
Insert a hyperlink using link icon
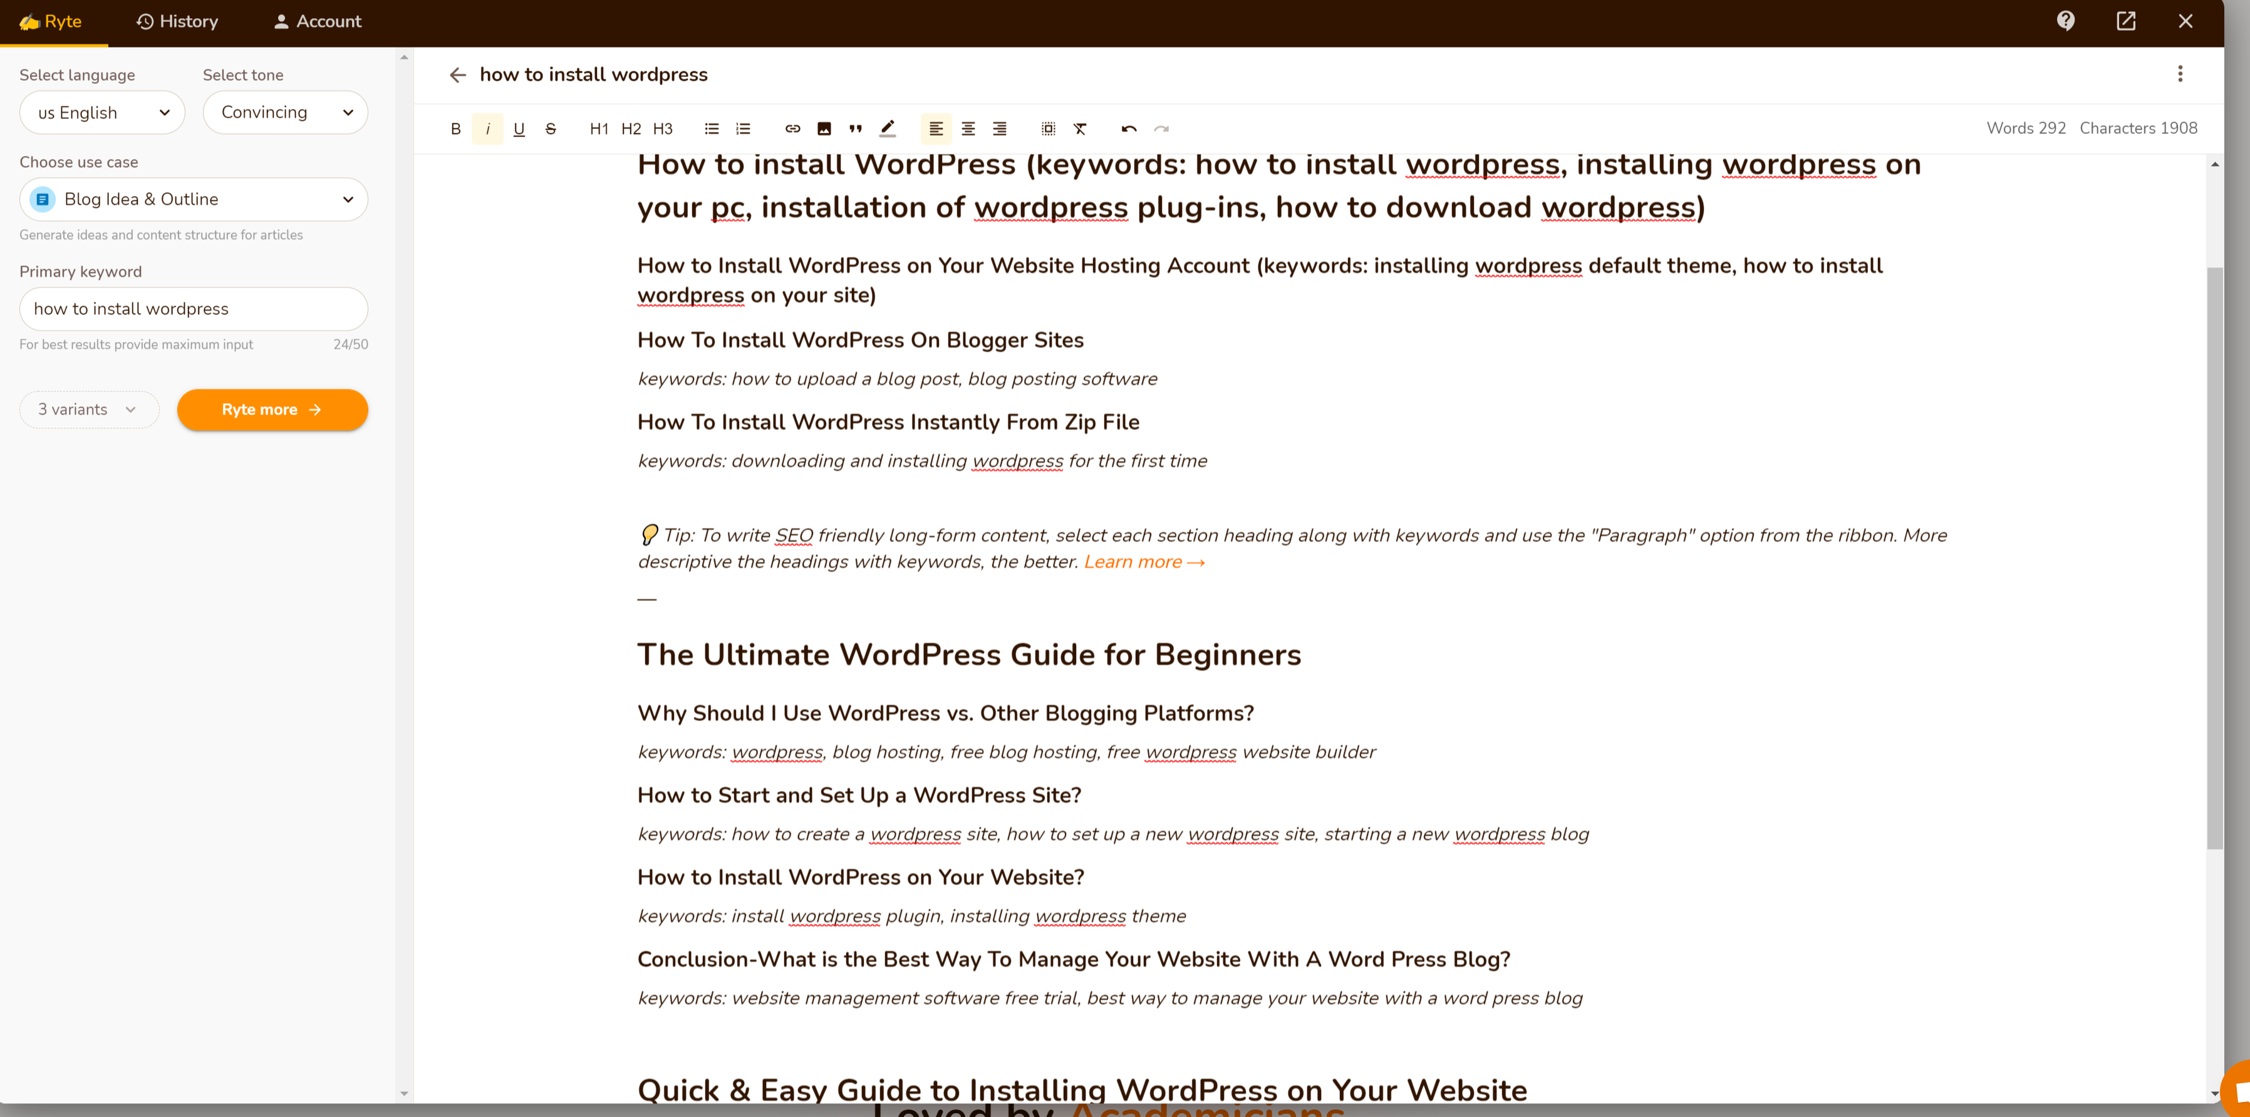792,129
